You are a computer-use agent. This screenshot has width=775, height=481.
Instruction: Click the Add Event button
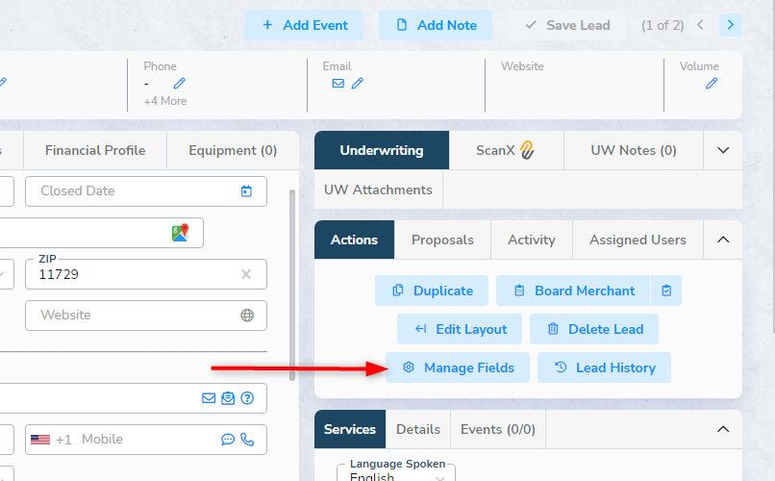304,25
